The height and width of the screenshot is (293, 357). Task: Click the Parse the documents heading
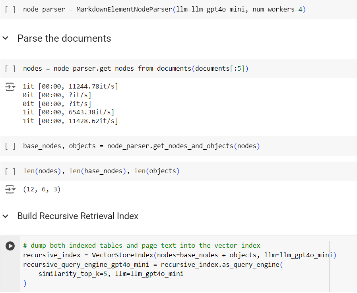point(64,38)
